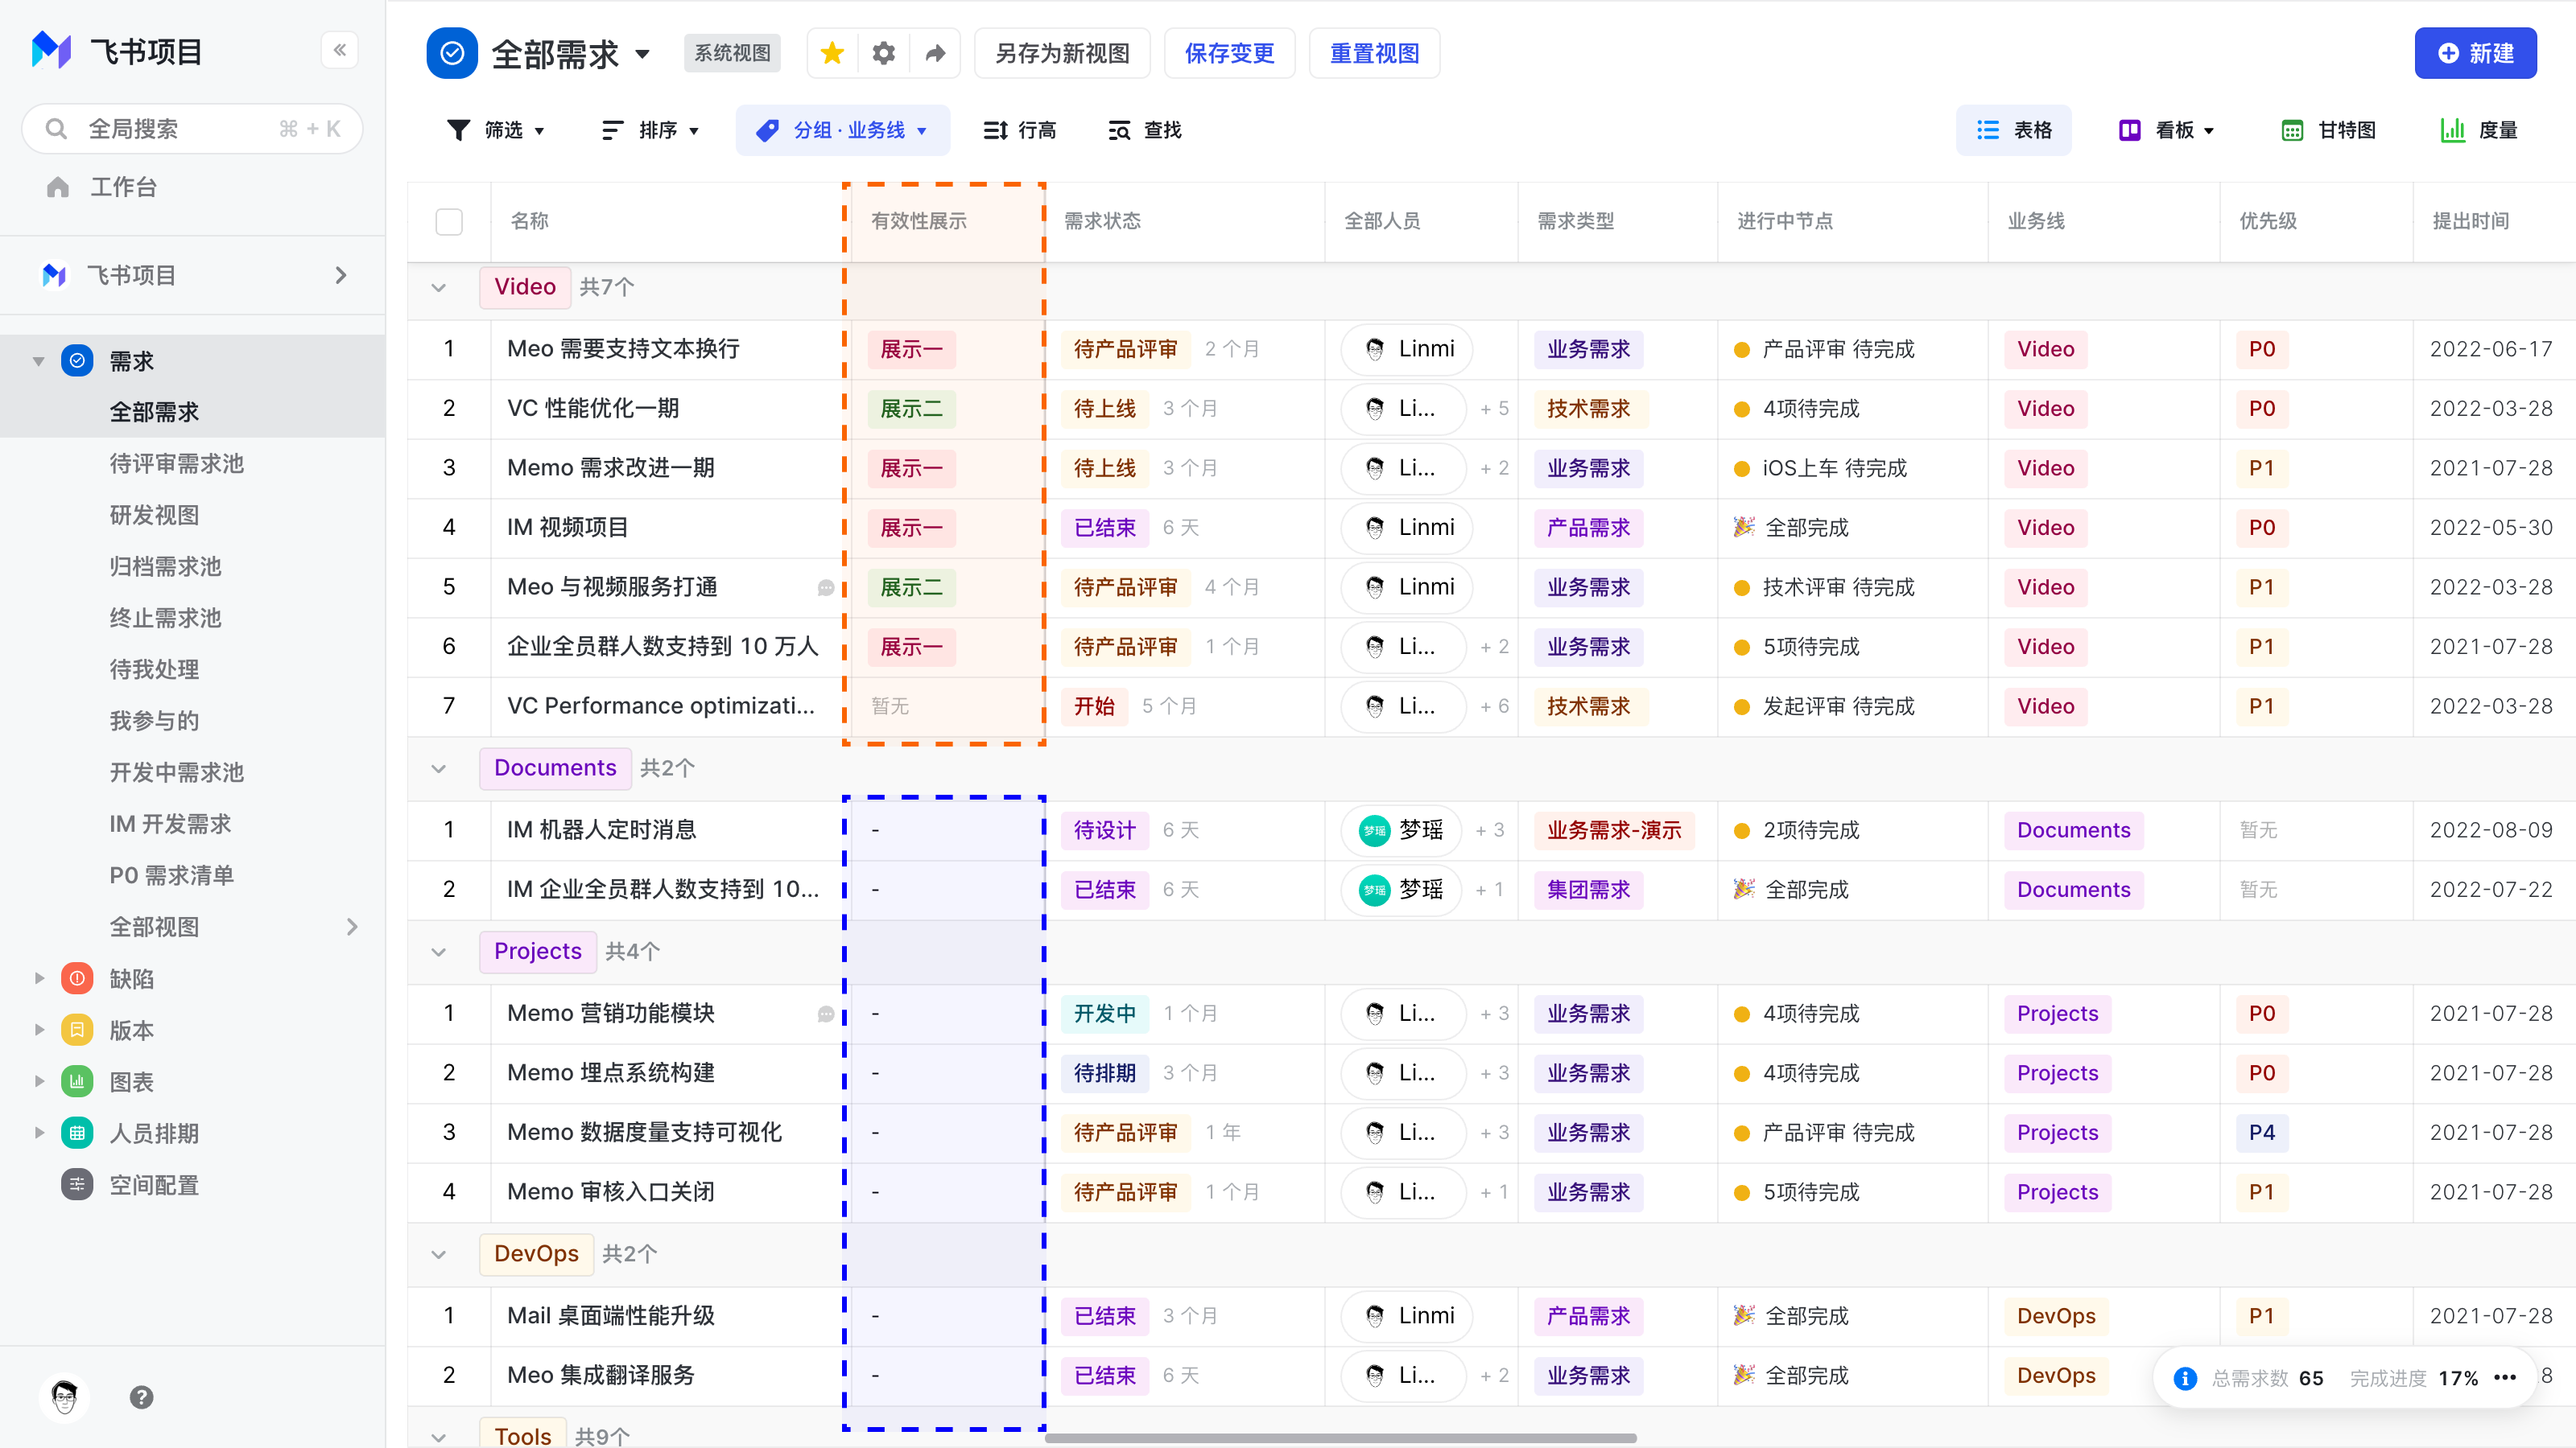Switch to 度量 metrics view
This screenshot has height=1448, width=2576.
(x=2479, y=130)
